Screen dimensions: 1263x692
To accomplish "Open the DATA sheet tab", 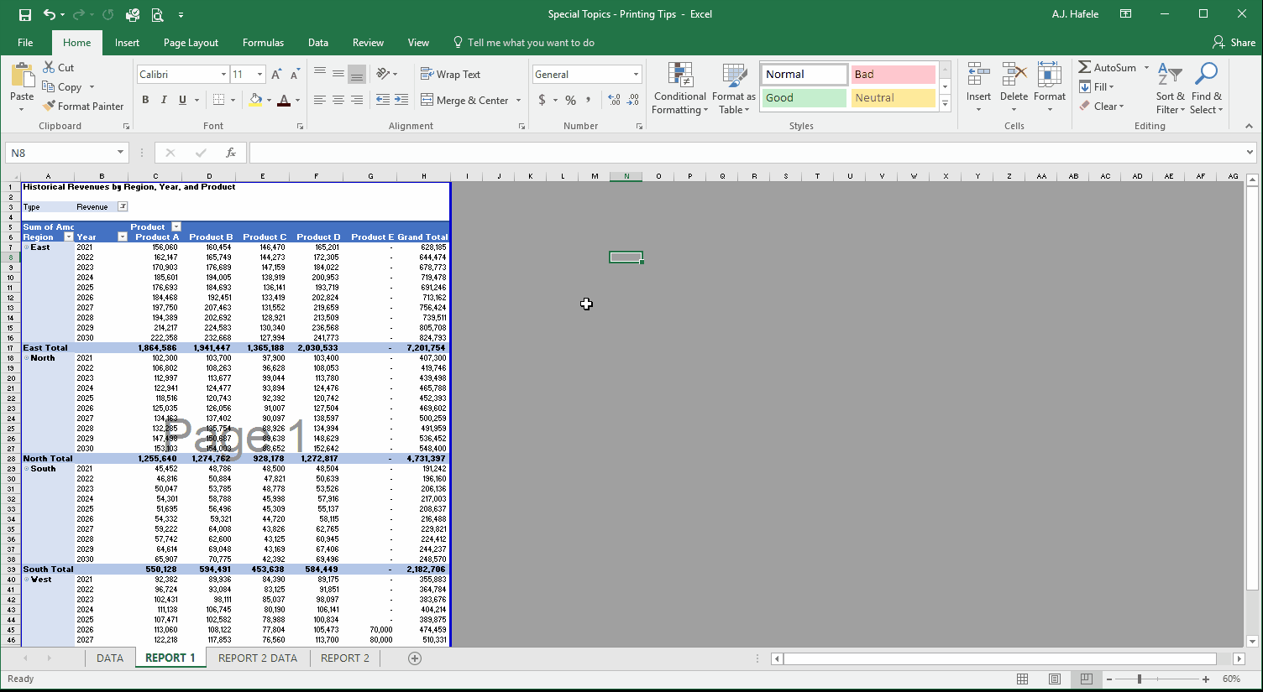I will pyautogui.click(x=110, y=658).
